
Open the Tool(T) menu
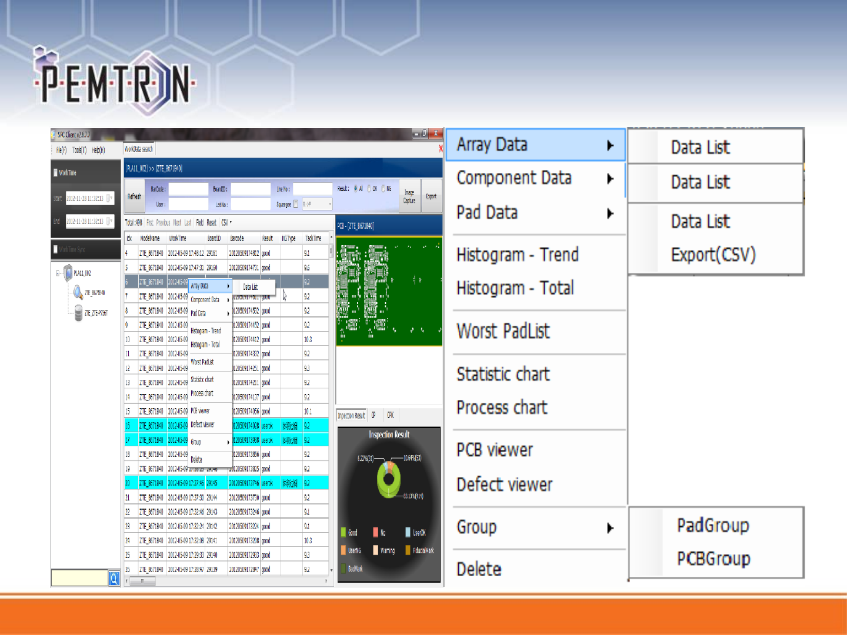click(79, 151)
